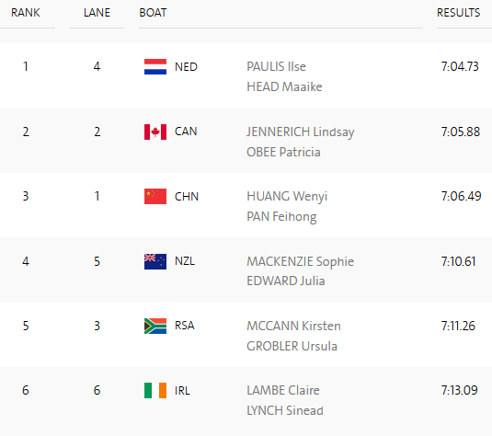Image resolution: width=492 pixels, height=436 pixels.
Task: Open athlete JENNERICH Lindsay's name
Action: click(x=301, y=132)
